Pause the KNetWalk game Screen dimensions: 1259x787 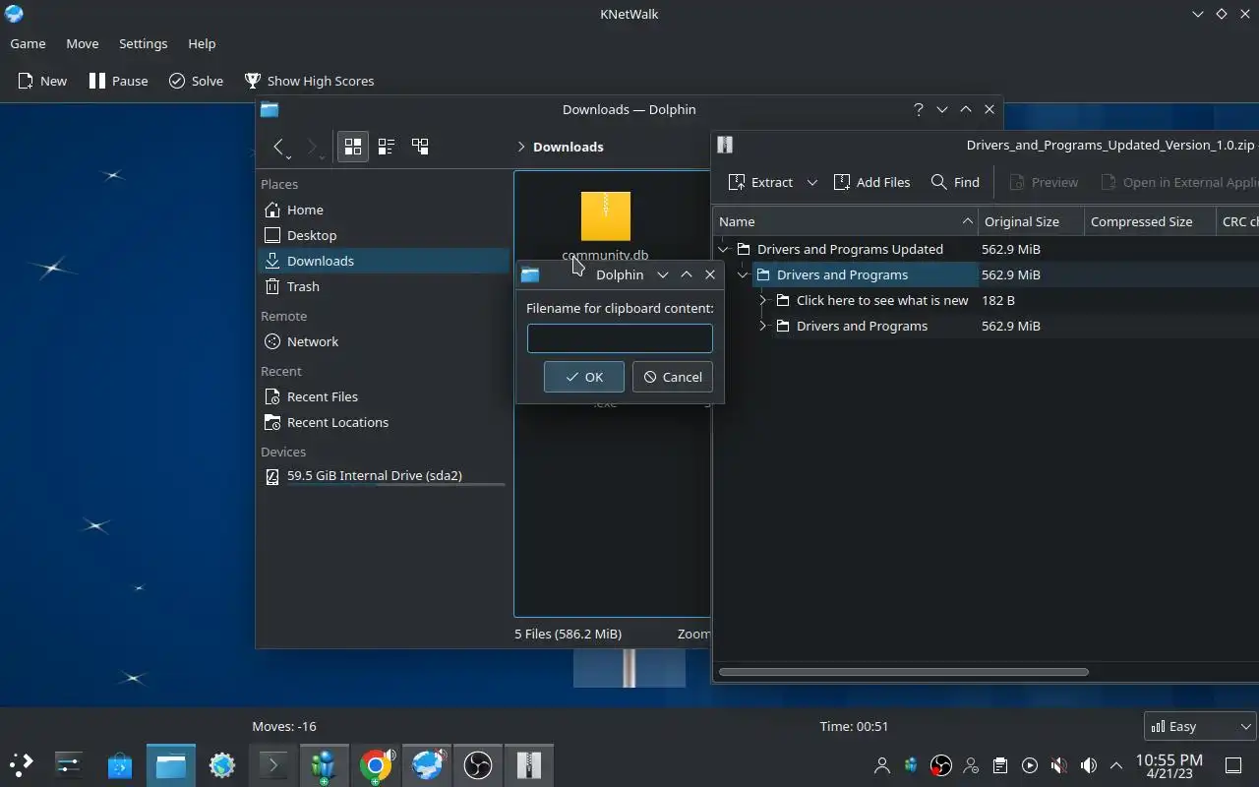tap(118, 81)
